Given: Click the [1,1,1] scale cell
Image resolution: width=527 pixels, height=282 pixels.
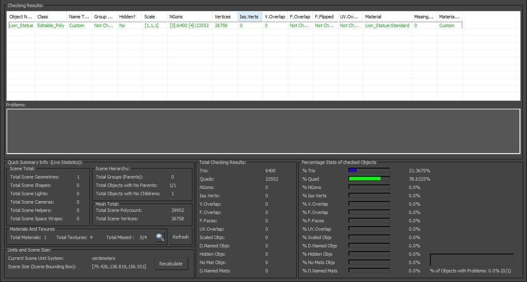Looking at the screenshot, I should tap(151, 25).
